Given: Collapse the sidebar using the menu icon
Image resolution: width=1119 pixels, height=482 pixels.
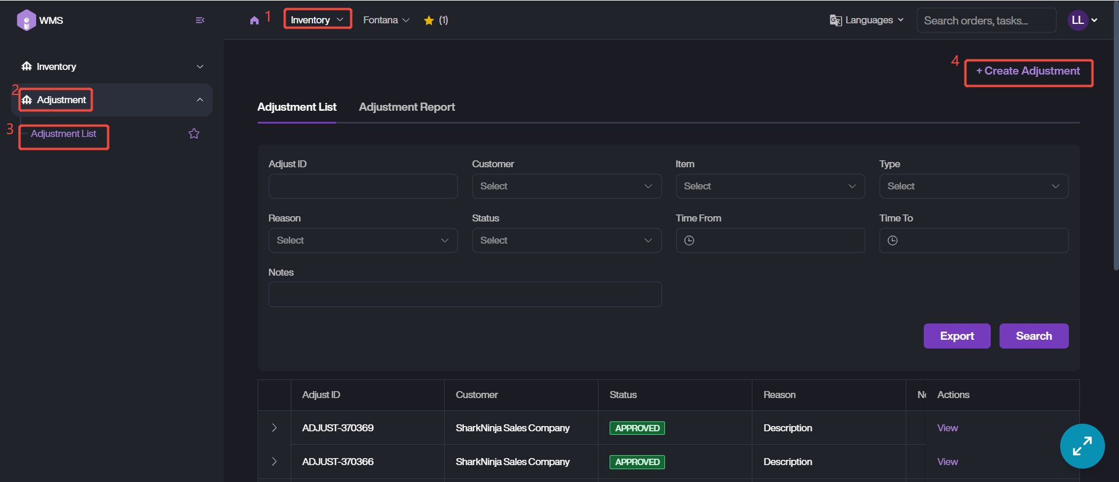Looking at the screenshot, I should (200, 20).
